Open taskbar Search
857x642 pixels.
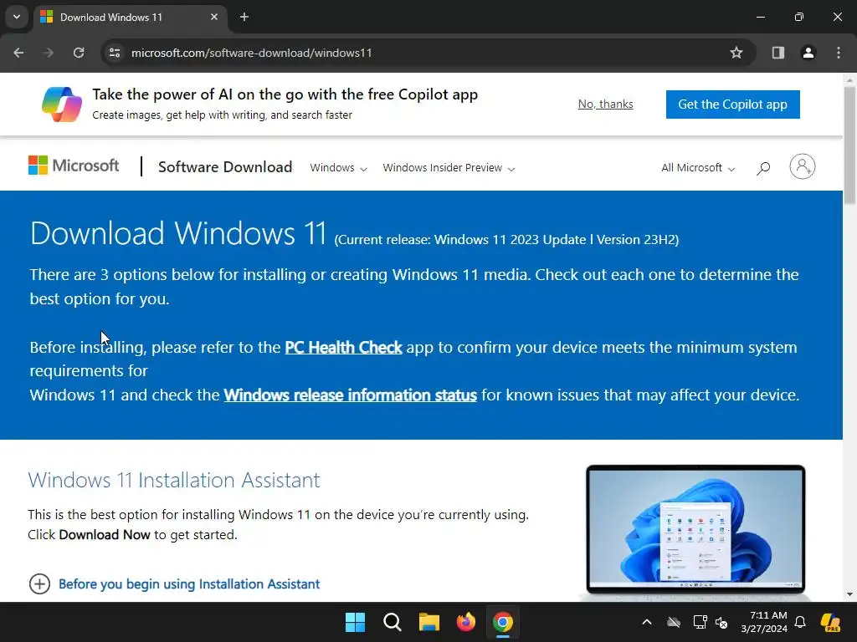[393, 622]
